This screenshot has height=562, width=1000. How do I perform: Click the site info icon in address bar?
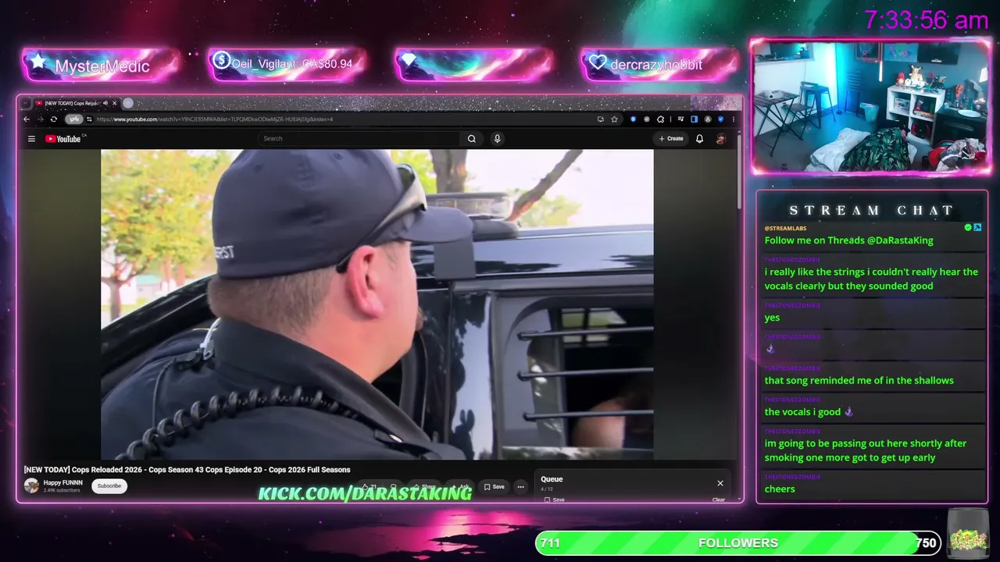tap(90, 119)
